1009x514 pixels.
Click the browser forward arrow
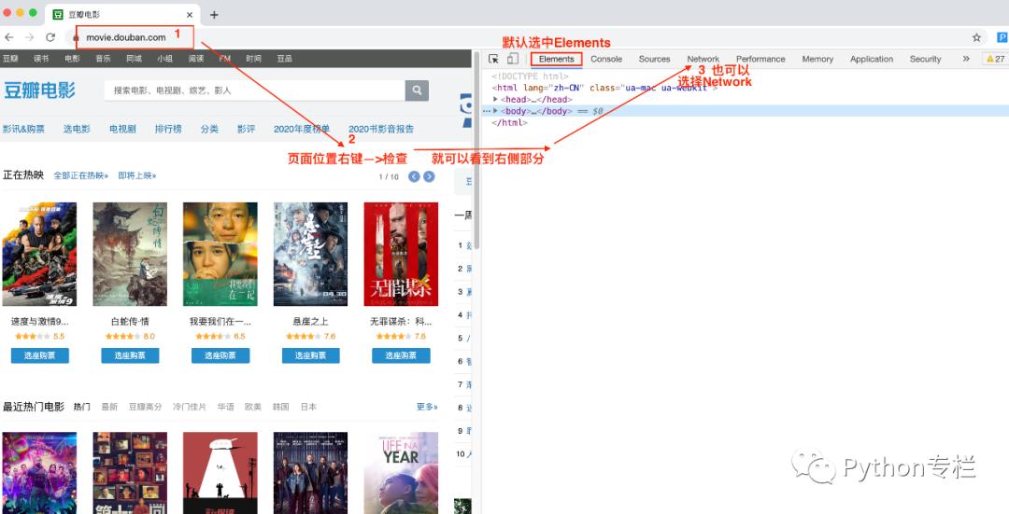(x=30, y=37)
